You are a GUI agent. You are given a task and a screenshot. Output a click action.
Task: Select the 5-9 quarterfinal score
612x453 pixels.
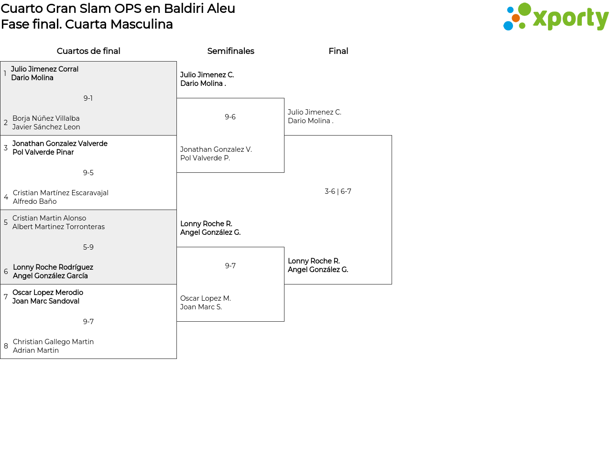point(88,247)
